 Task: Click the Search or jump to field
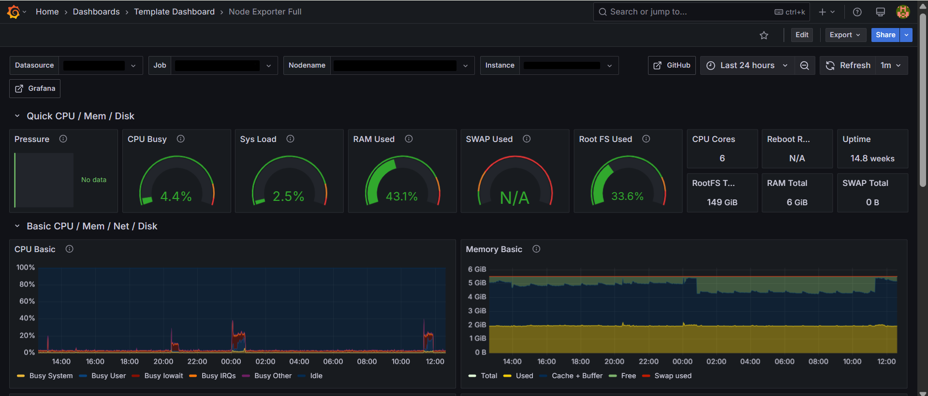[x=687, y=12]
